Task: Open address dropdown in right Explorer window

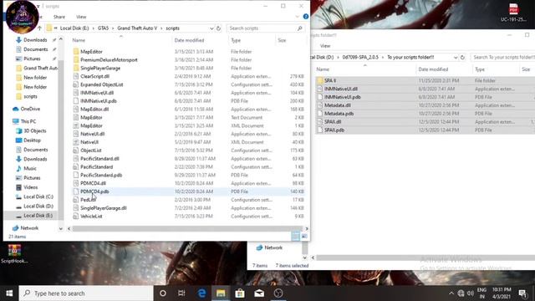Action: [x=456, y=58]
